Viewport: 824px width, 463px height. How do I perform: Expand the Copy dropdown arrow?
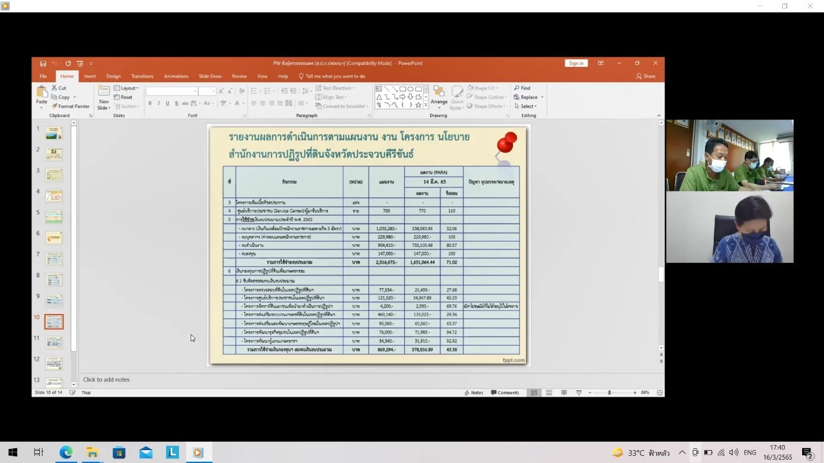[75, 97]
